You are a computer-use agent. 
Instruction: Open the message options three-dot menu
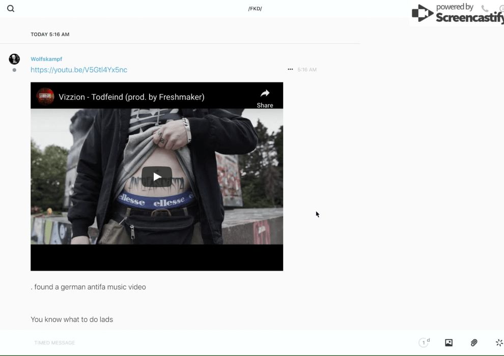290,70
